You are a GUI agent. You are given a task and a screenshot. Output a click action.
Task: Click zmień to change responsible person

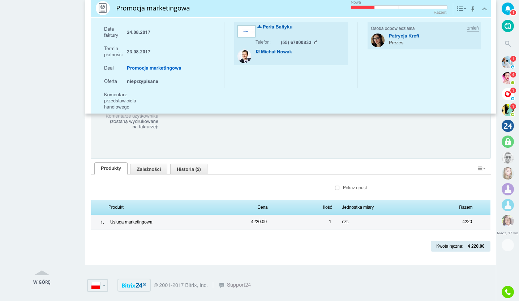point(473,28)
